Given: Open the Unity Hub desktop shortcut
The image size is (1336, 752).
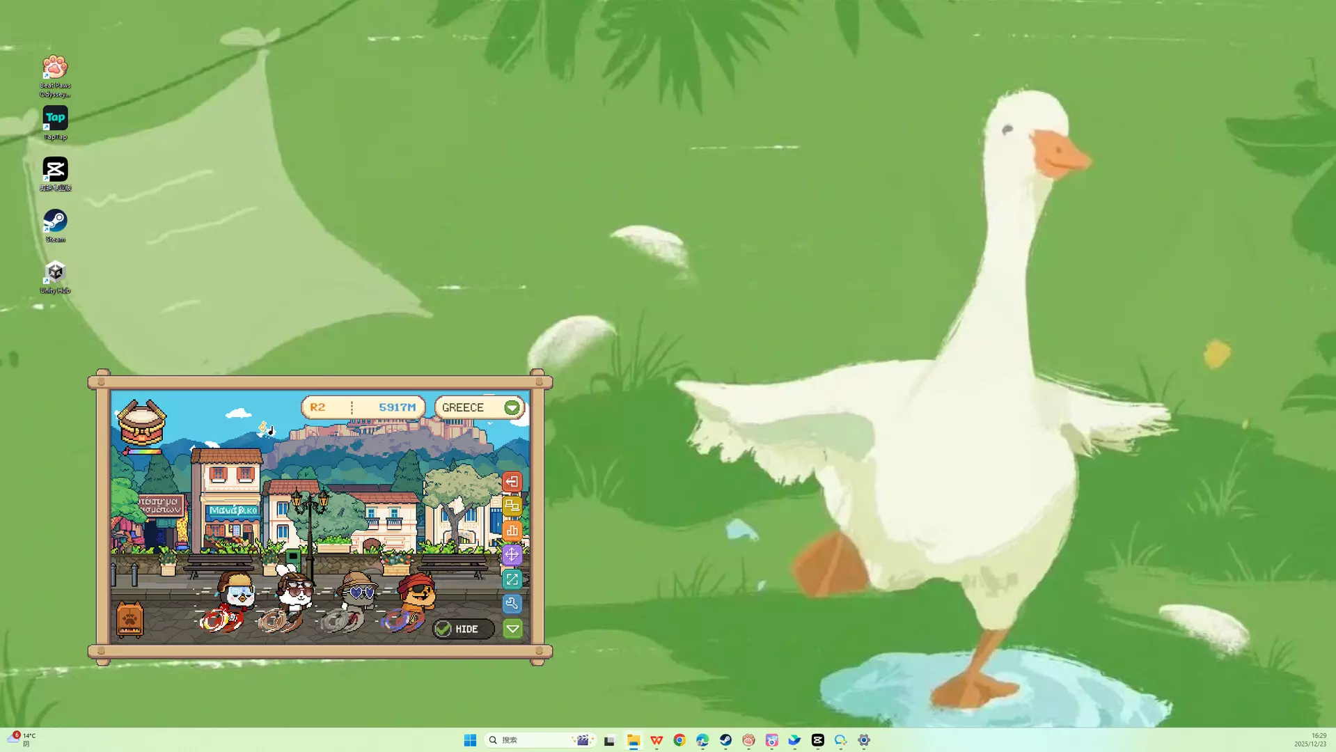Looking at the screenshot, I should 55,277.
